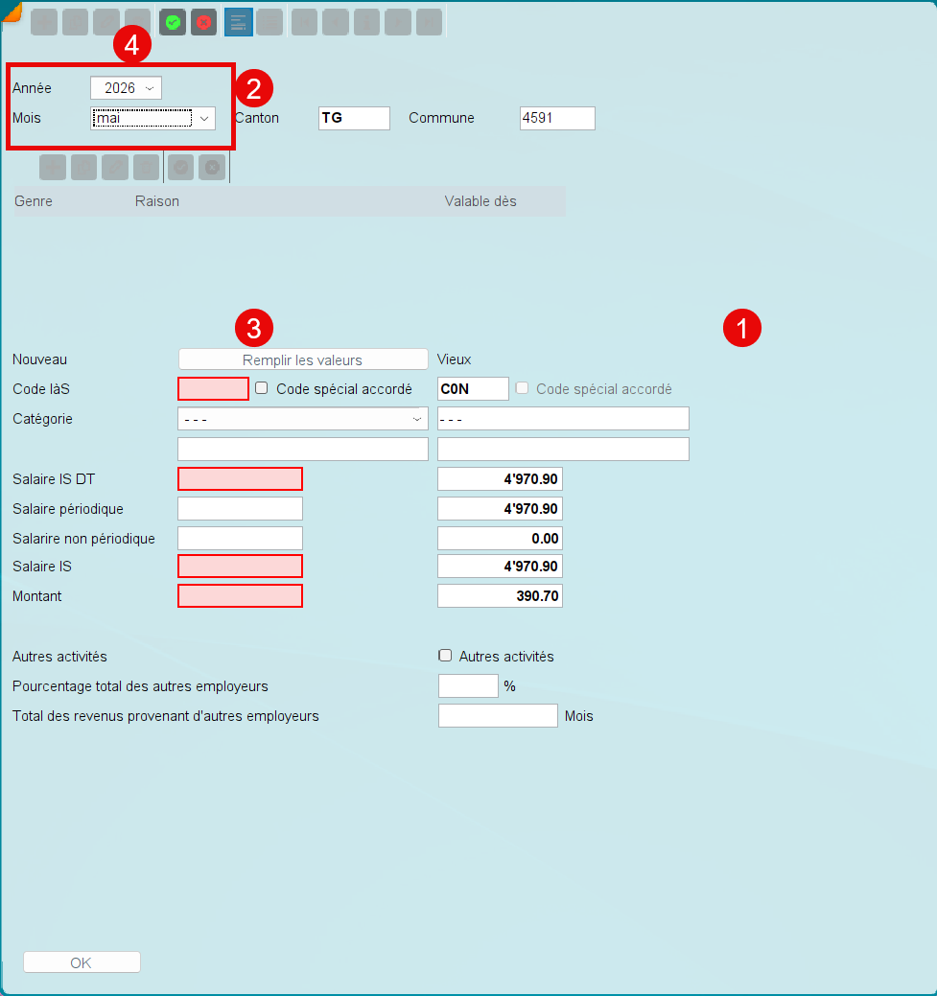Viewport: 937px width, 996px height.
Task: Click the new 'Salaire IS' pink input field
Action: 241,566
